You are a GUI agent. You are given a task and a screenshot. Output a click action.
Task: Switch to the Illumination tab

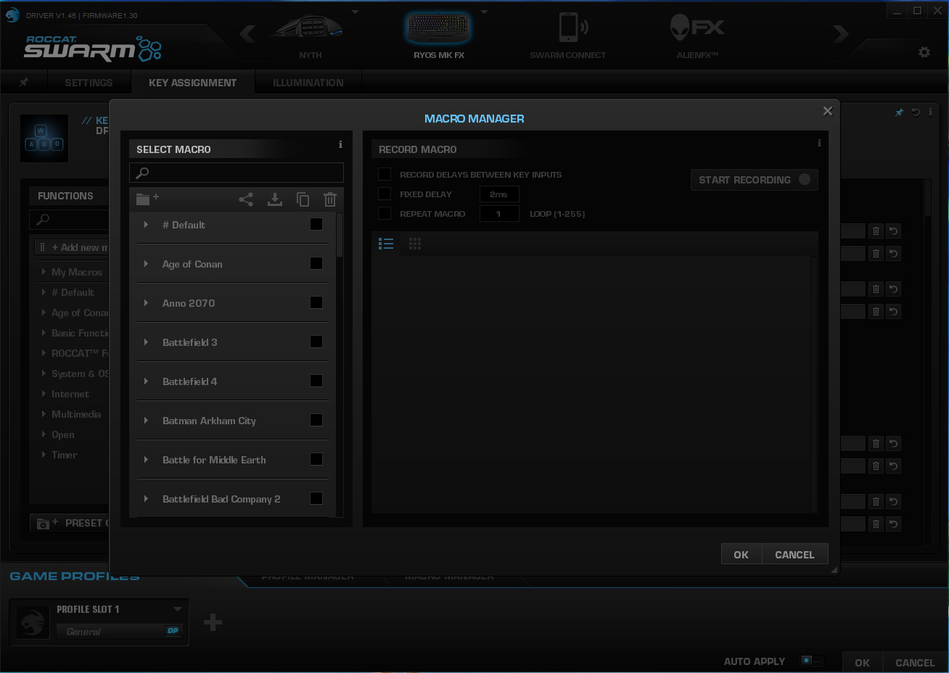[x=308, y=83]
